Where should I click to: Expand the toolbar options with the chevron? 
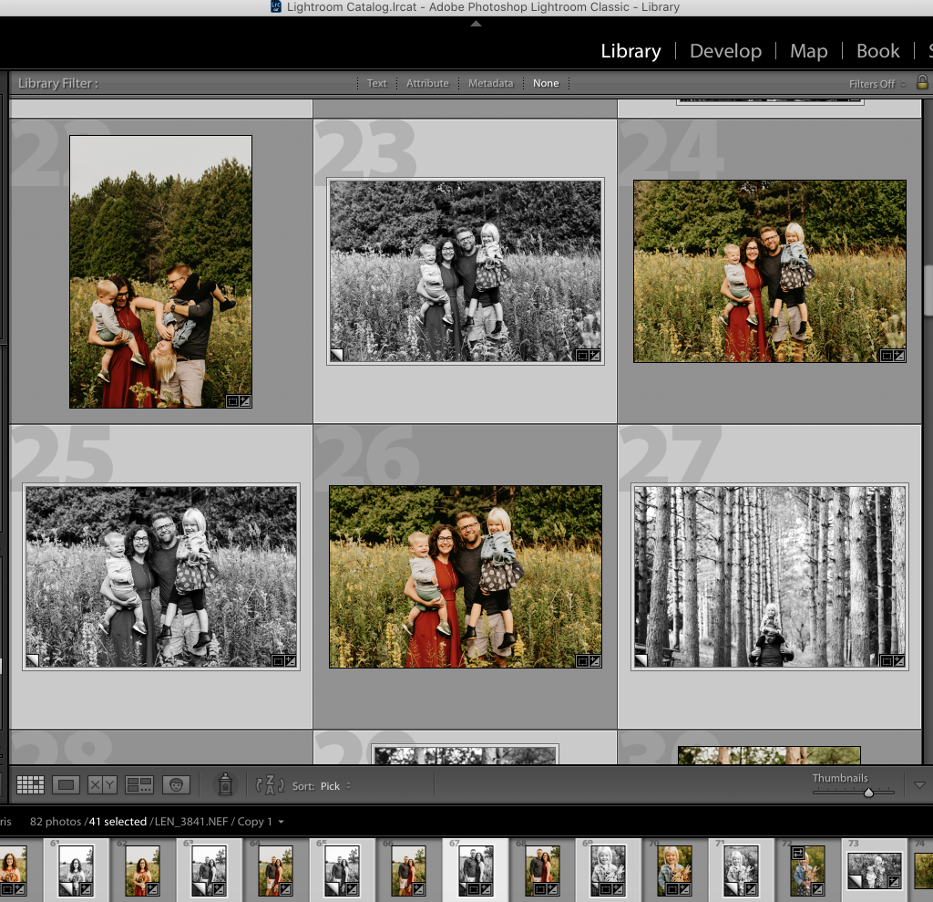919,784
